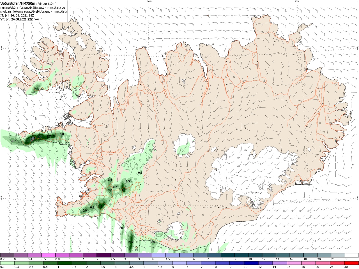Screen dimensions: 359x269
Task: Click the 0.4 label in the top legend row
Action: point(30,259)
